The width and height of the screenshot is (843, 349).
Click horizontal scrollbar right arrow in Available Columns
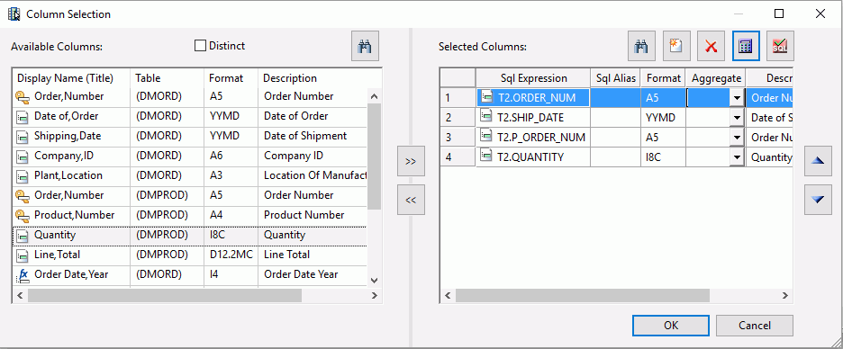(x=375, y=296)
